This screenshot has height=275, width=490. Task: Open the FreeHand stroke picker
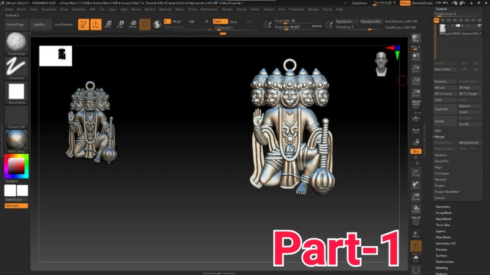(16, 68)
